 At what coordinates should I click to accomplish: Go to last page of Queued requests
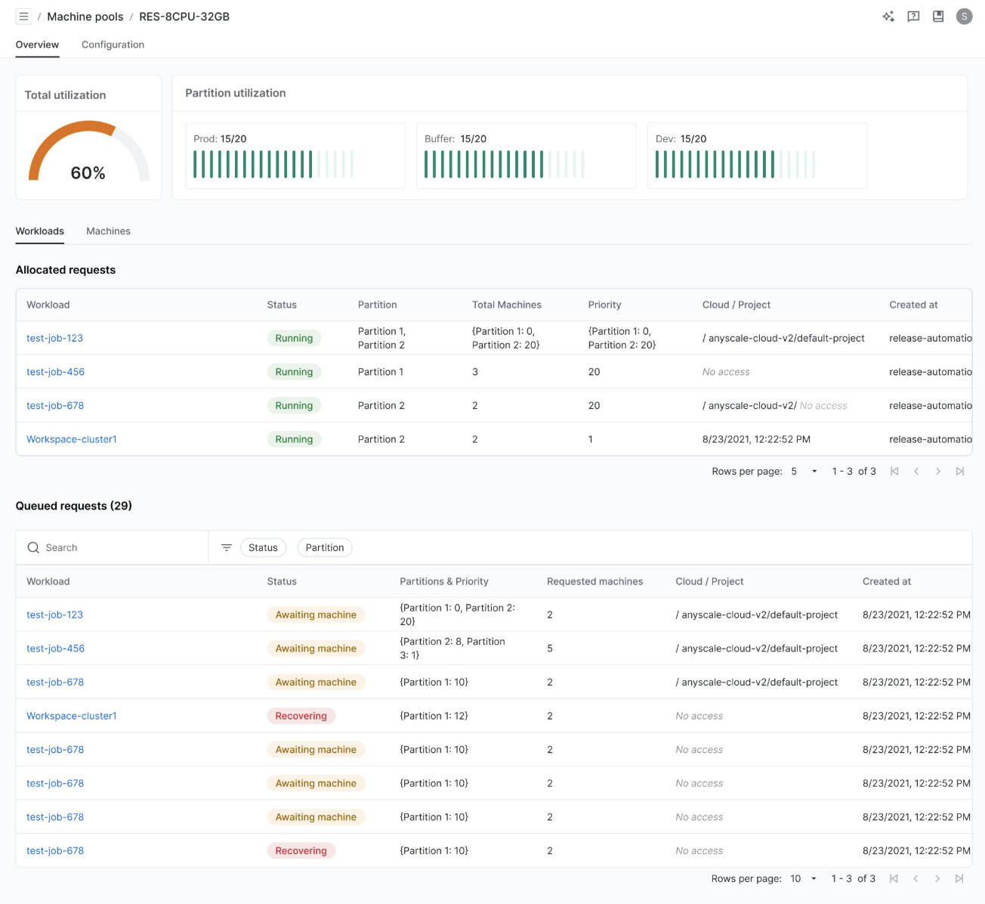(959, 879)
